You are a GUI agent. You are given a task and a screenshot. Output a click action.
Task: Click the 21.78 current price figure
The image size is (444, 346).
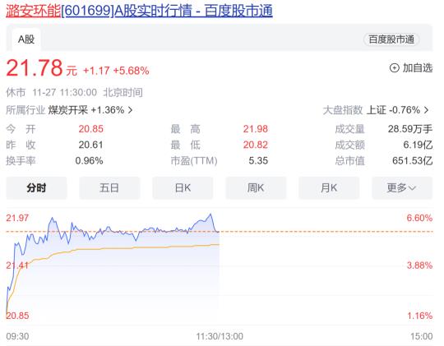tap(35, 68)
